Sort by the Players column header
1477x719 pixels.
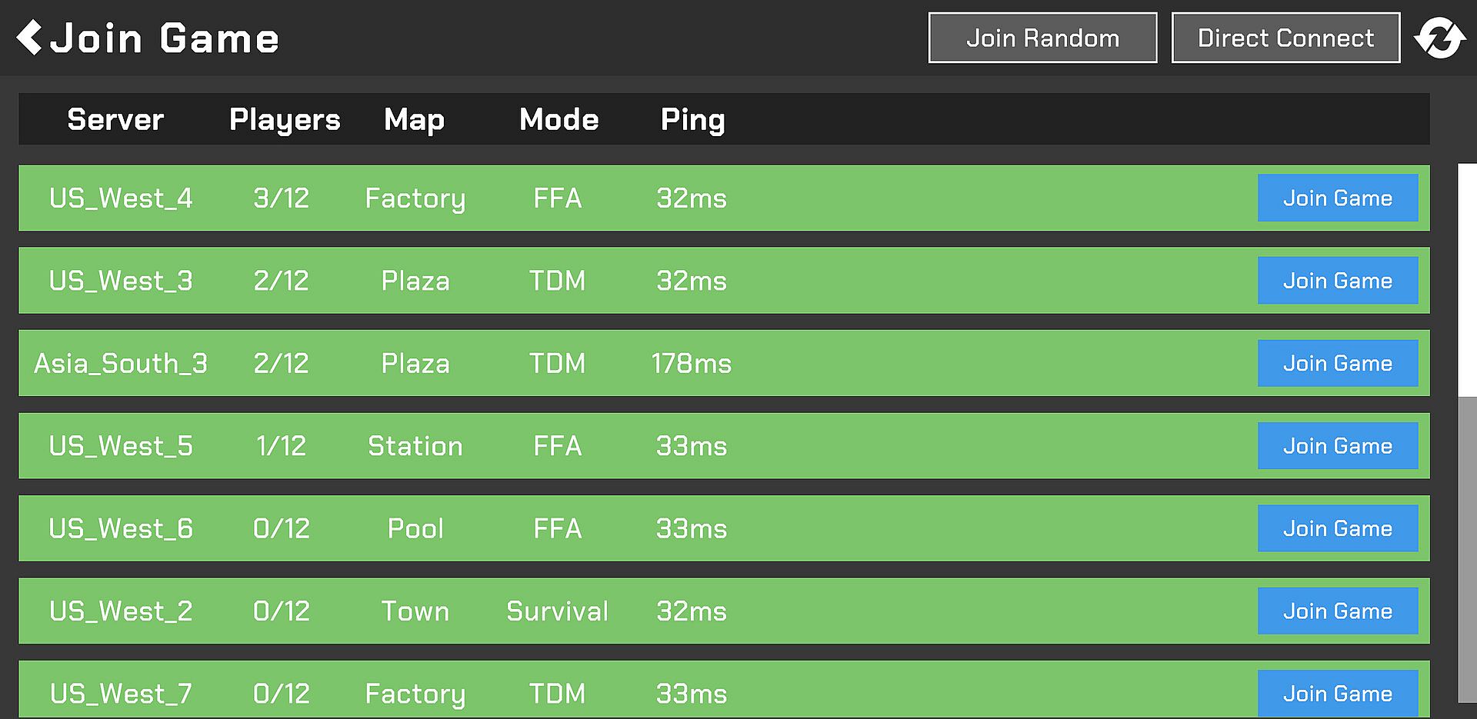point(285,119)
